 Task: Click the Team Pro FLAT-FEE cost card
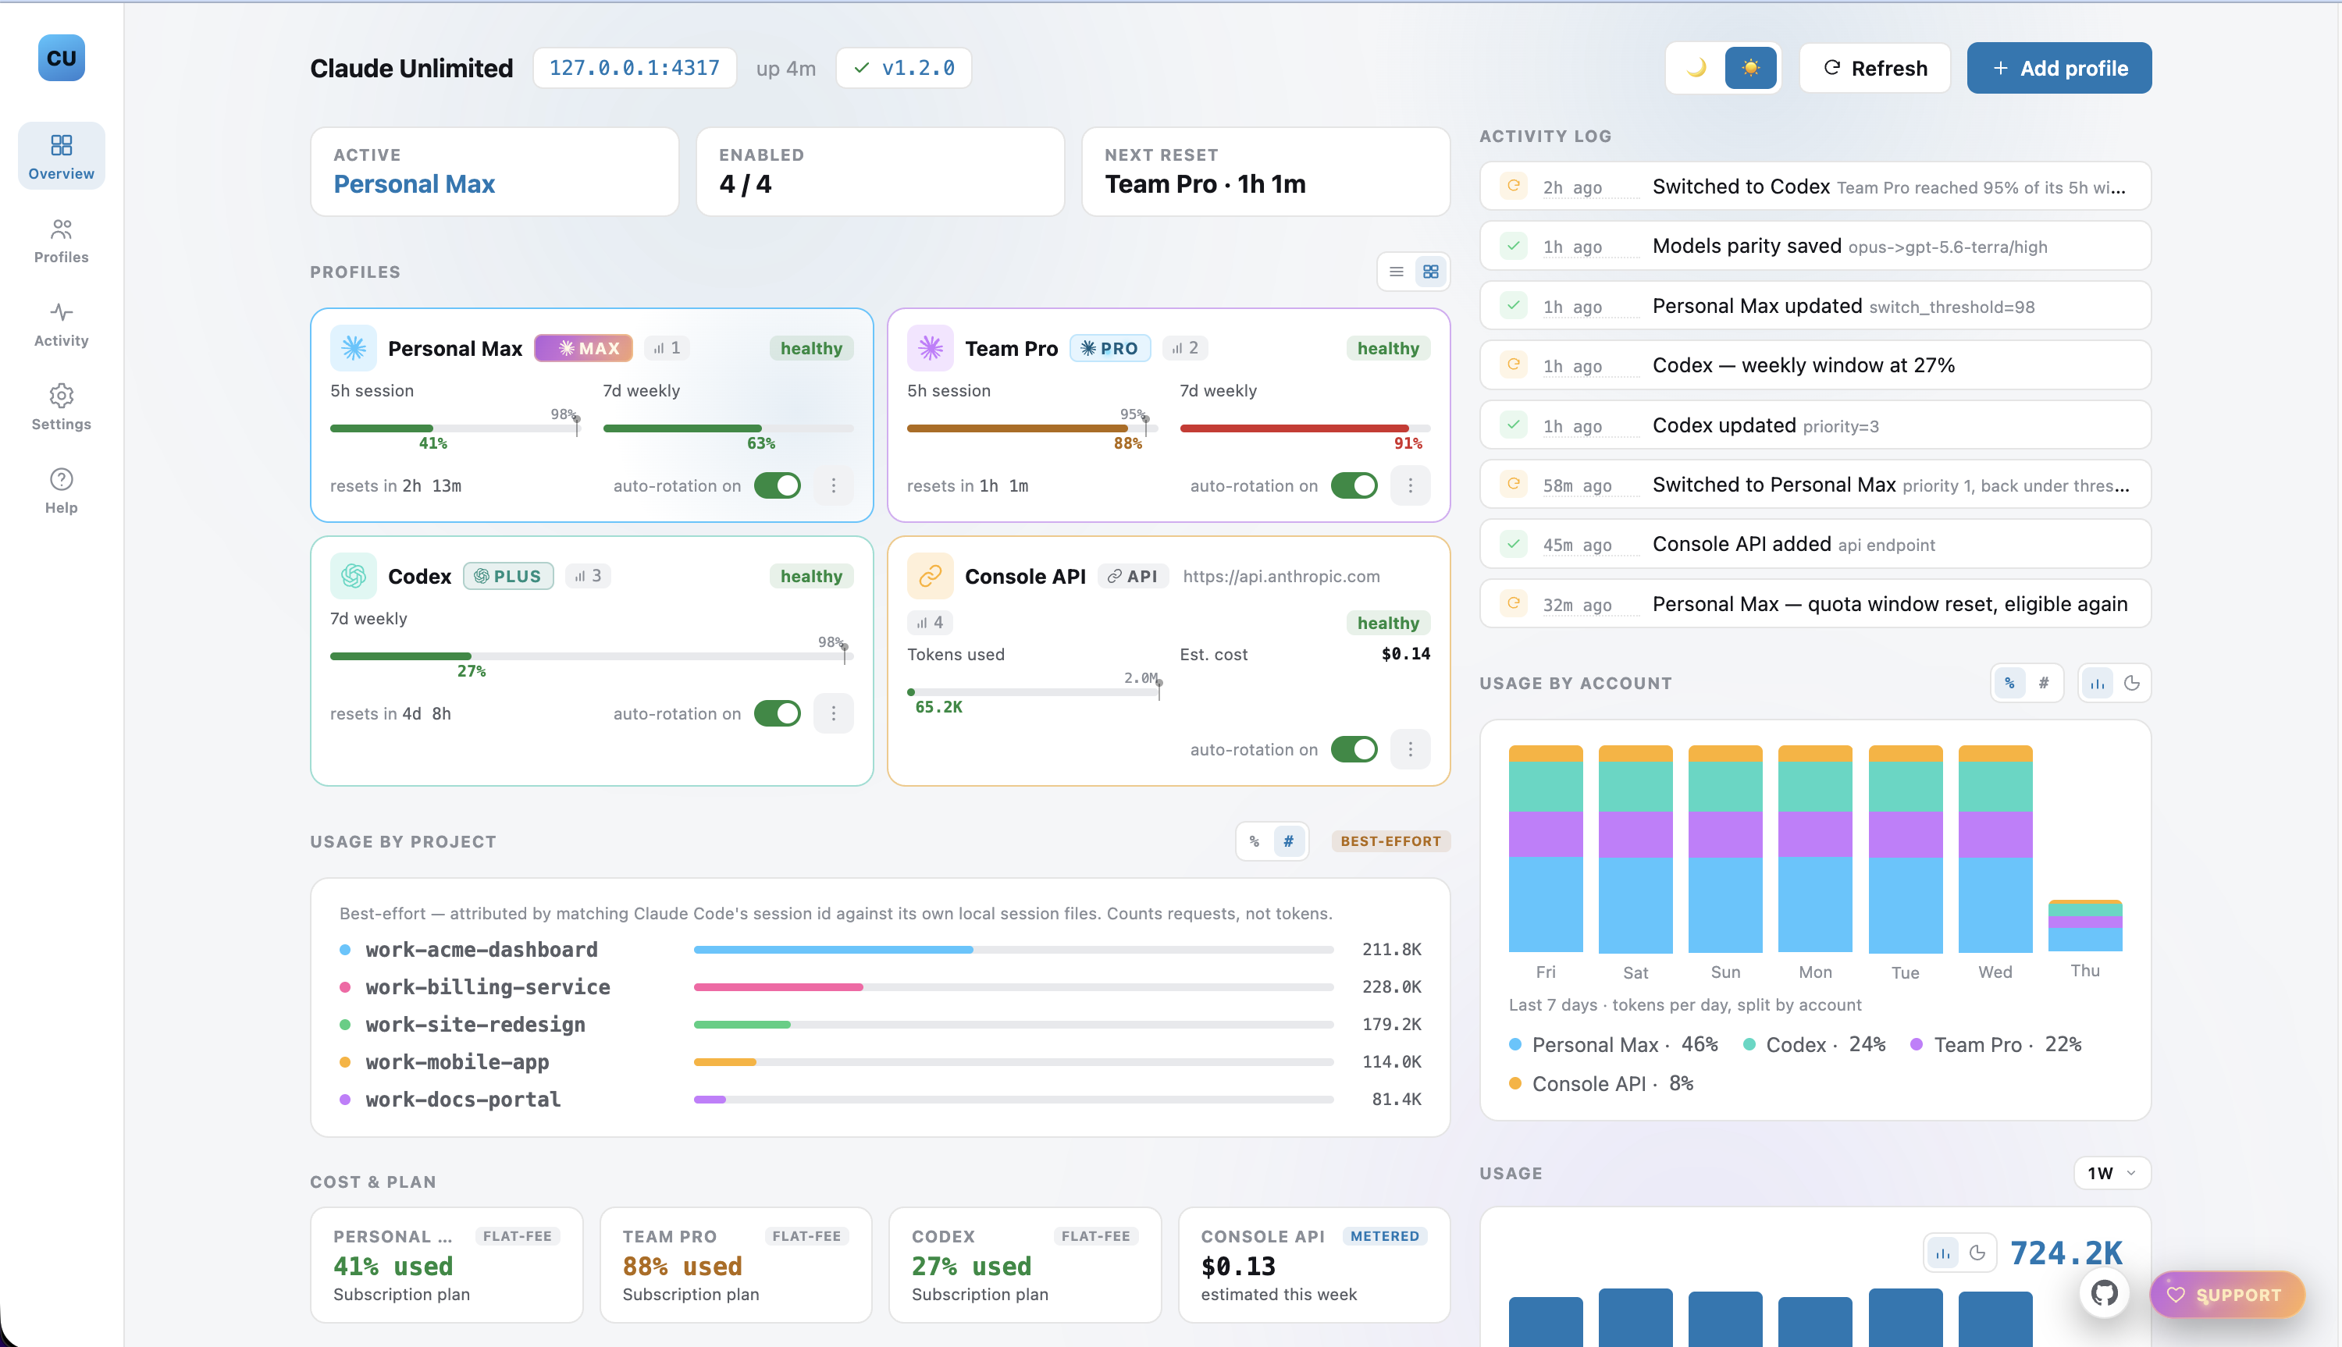[x=735, y=1264]
